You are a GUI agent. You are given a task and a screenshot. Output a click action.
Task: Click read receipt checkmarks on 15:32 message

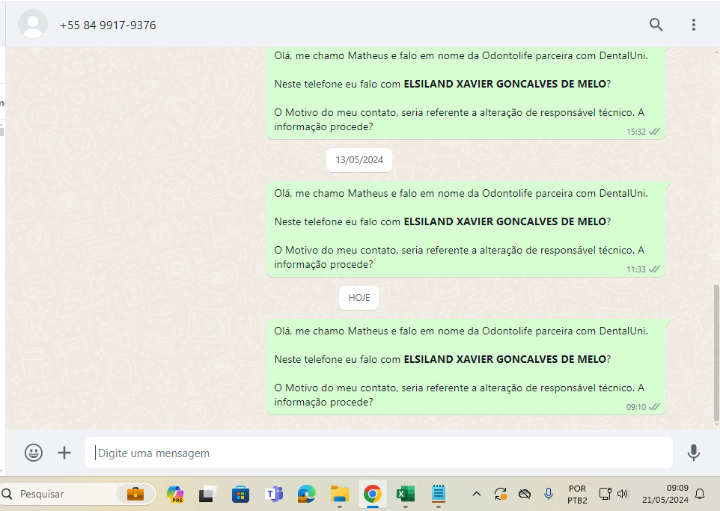pos(654,132)
